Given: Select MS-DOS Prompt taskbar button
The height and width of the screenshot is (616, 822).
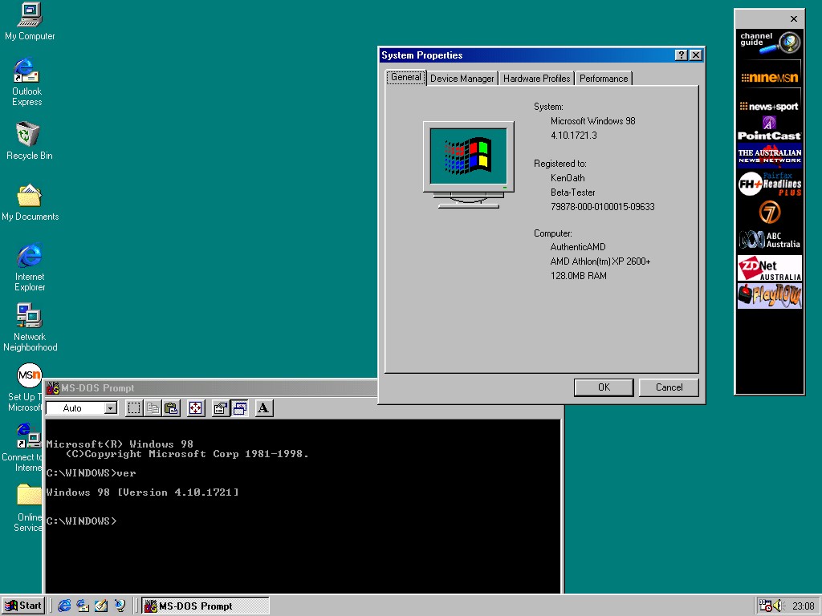Looking at the screenshot, I should click(205, 606).
